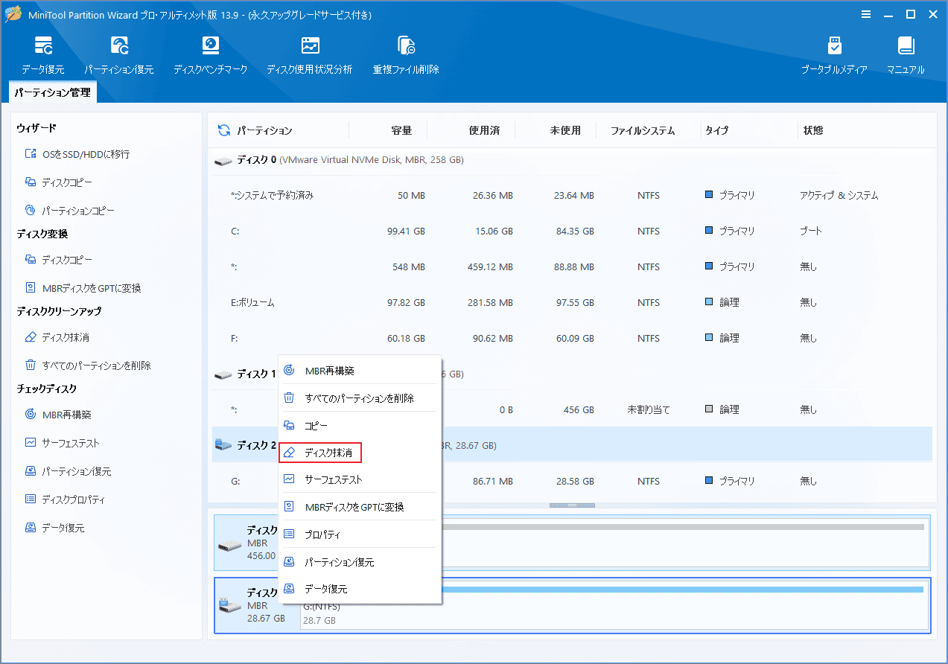The width and height of the screenshot is (948, 664).
Task: Choose プロパティ from the context menu
Action: 360,534
